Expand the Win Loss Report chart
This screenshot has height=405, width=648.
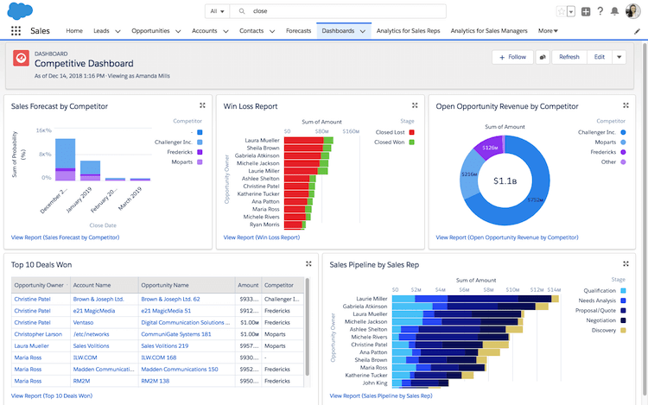click(414, 105)
